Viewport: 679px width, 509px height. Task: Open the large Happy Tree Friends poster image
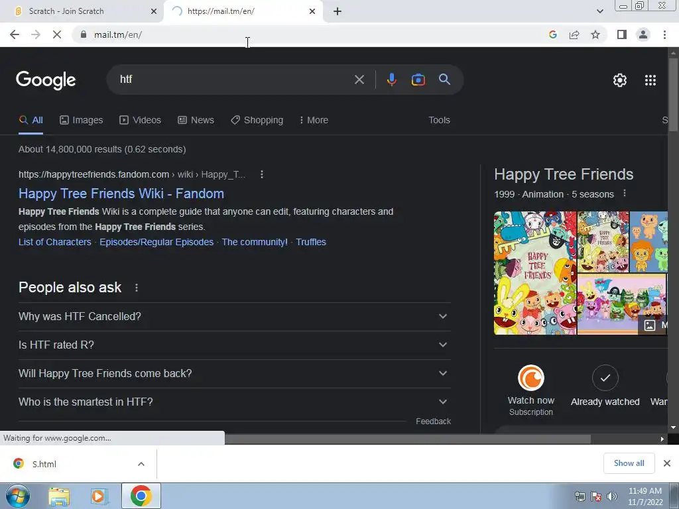pos(535,273)
